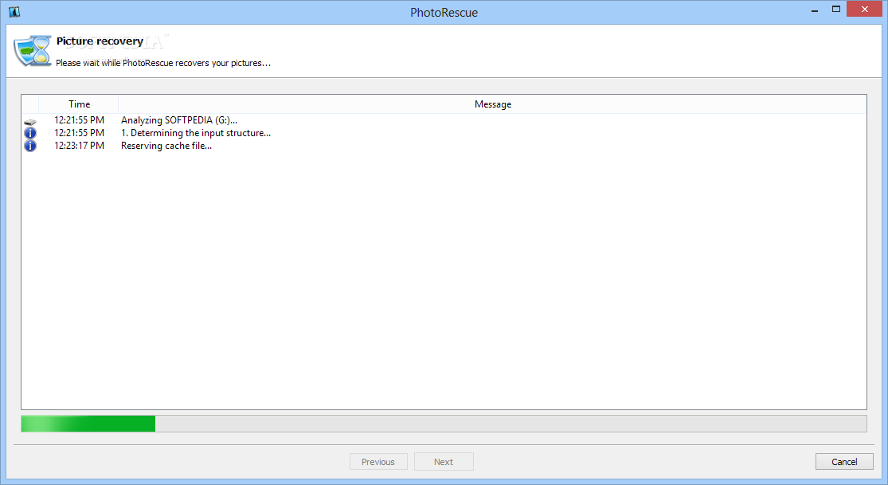
Task: Minimize the PhotoRescue window
Action: click(x=815, y=10)
